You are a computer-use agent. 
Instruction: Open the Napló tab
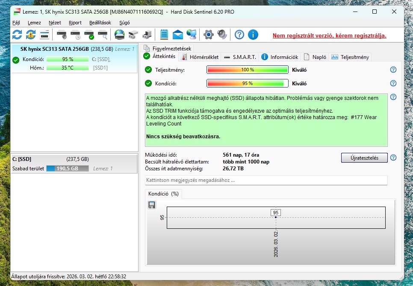pos(315,57)
